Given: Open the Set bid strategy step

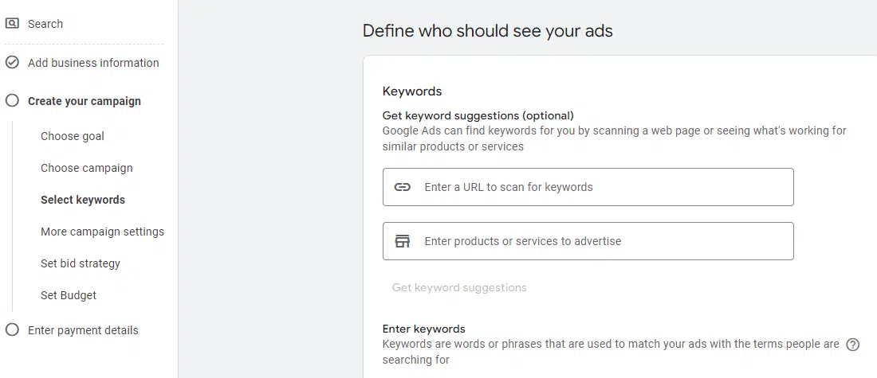Looking at the screenshot, I should point(81,263).
